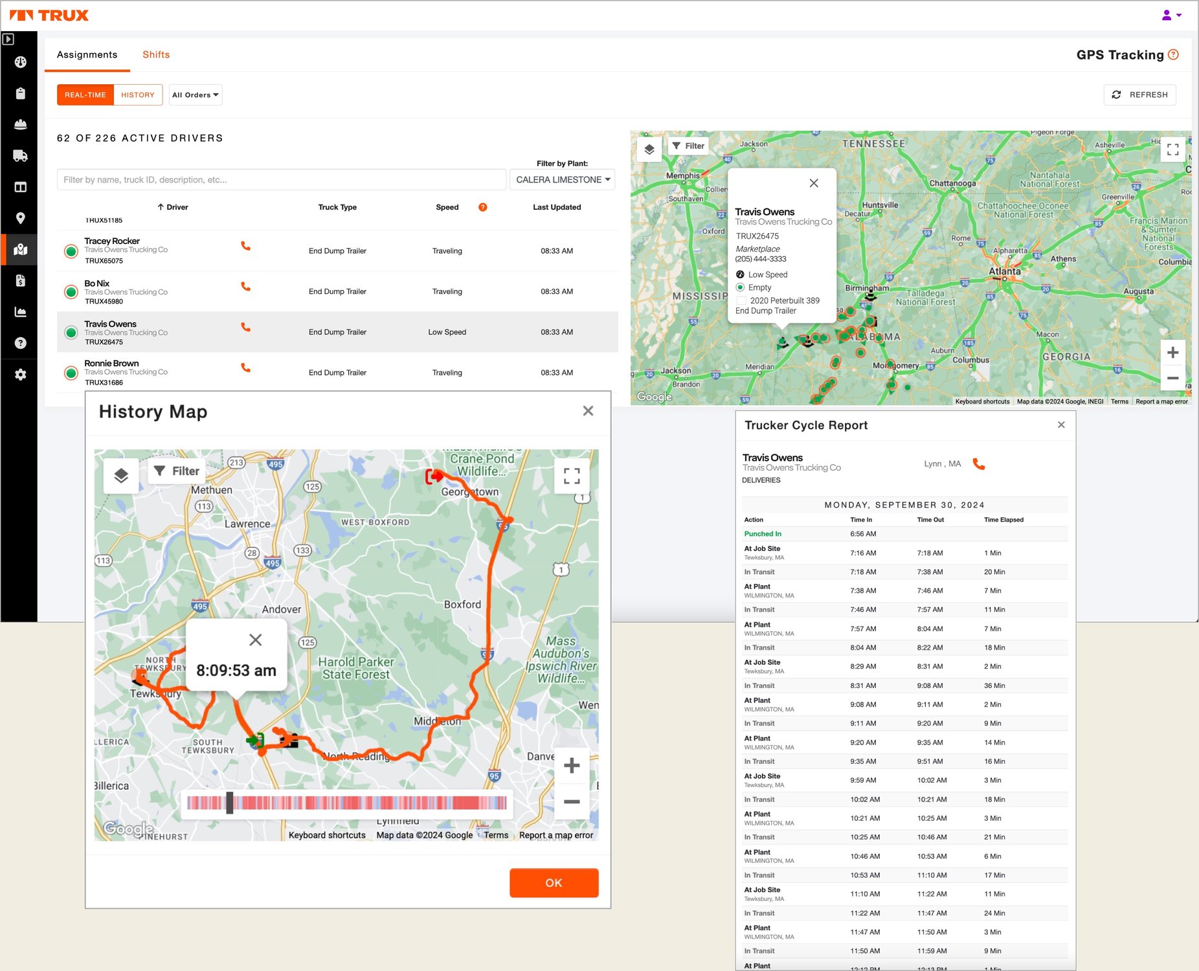Select the Empty radio option

click(x=741, y=287)
